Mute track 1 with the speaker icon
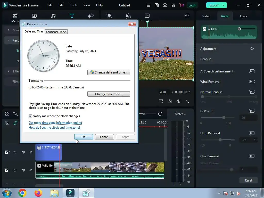This screenshot has width=264, height=198. (x=23, y=170)
